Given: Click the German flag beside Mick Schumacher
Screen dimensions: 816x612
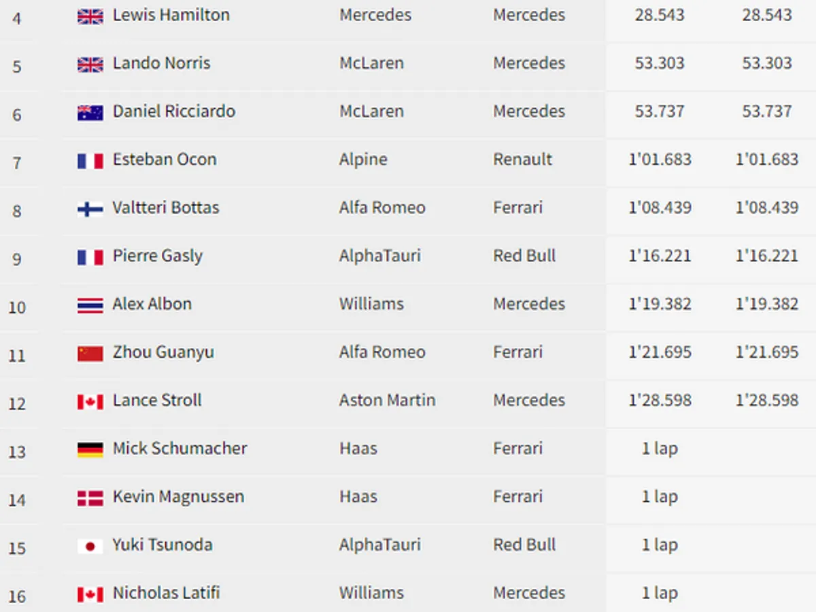Looking at the screenshot, I should (90, 450).
